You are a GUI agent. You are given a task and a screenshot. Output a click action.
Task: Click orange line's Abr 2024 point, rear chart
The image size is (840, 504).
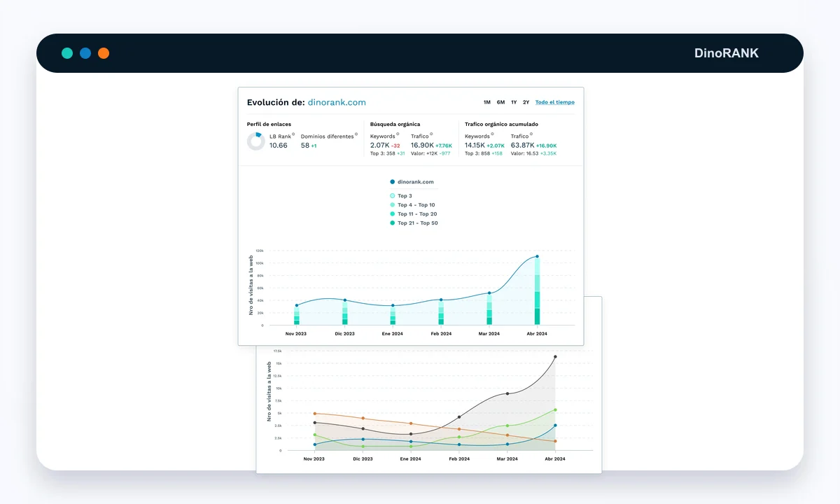[x=555, y=441]
